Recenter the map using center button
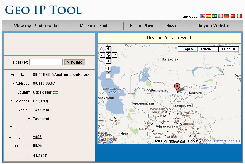The height and width of the screenshot is (164, 245). (109, 55)
